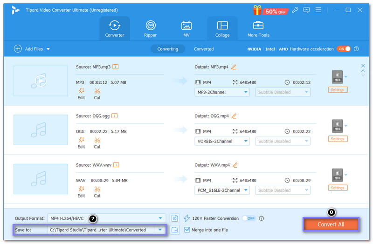
Task: Open the 50% OFF gift promotion
Action: click(x=270, y=10)
